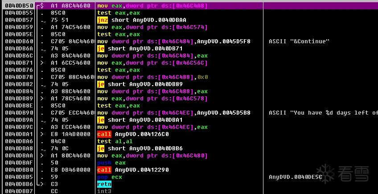
Task: Select the hex byte CC
Action: 54,191
